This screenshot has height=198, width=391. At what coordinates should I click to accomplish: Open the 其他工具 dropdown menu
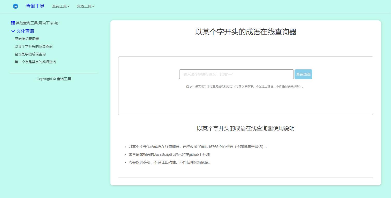click(x=86, y=6)
